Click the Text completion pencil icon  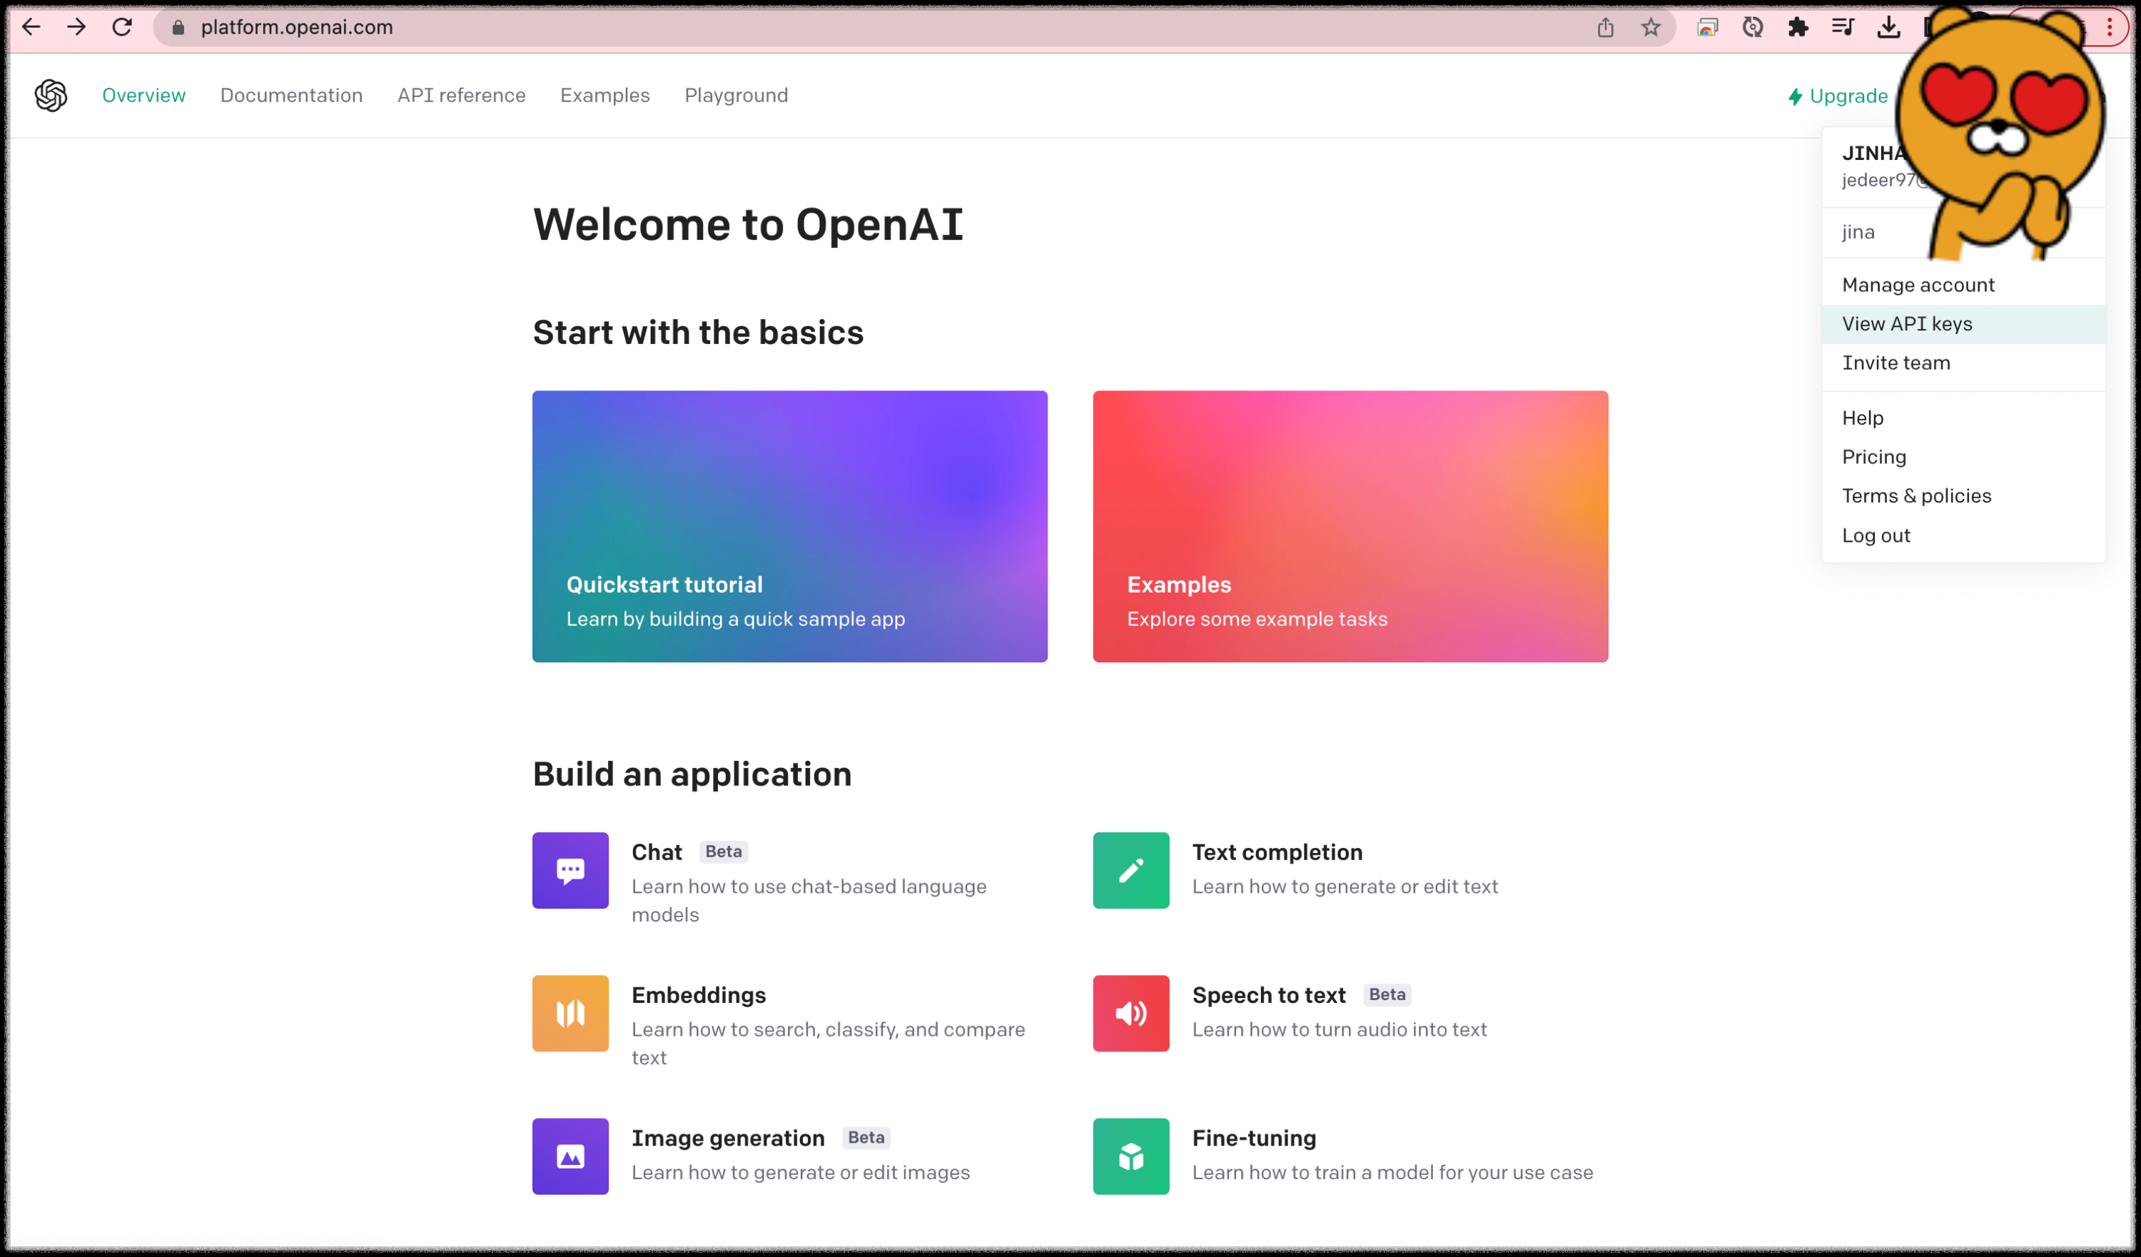pyautogui.click(x=1131, y=870)
